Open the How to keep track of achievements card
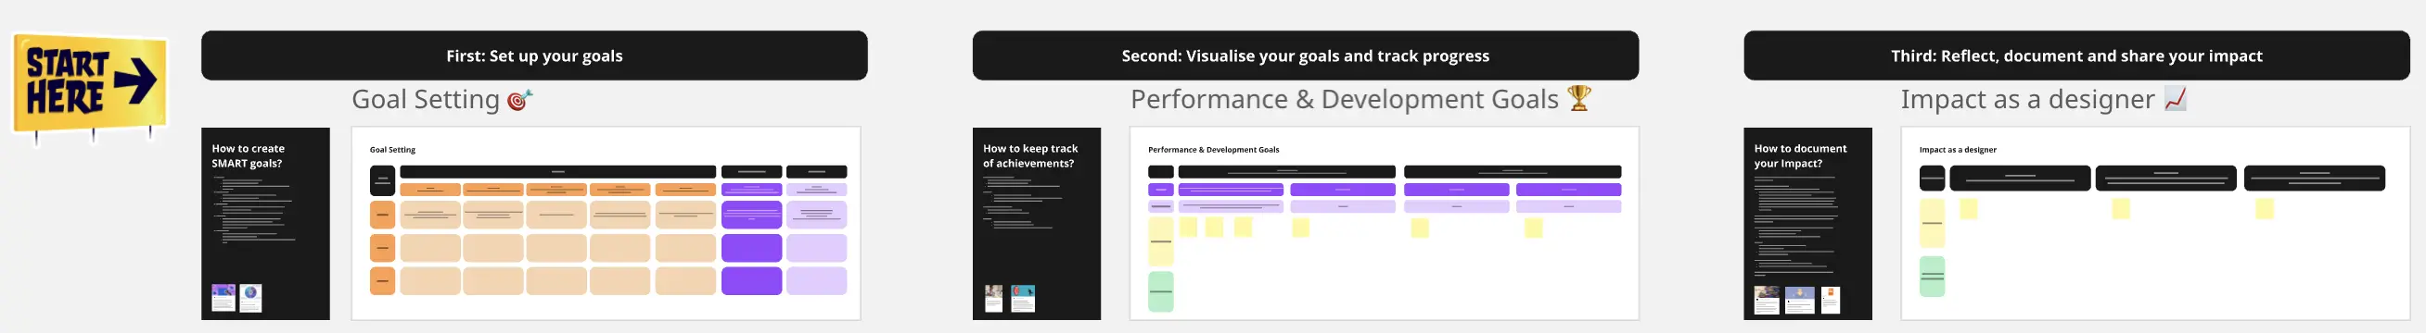 click(x=1037, y=224)
